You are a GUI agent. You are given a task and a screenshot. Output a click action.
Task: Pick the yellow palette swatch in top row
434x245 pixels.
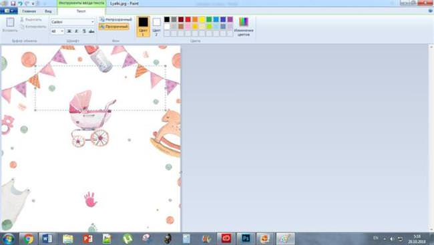pyautogui.click(x=202, y=19)
